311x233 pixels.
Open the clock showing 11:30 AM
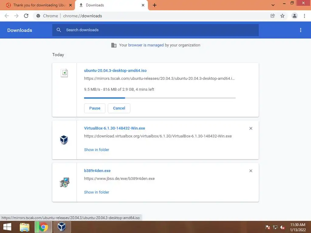298,227
